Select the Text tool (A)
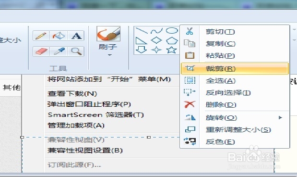Screen dimensions: 297x177 point(76,36)
